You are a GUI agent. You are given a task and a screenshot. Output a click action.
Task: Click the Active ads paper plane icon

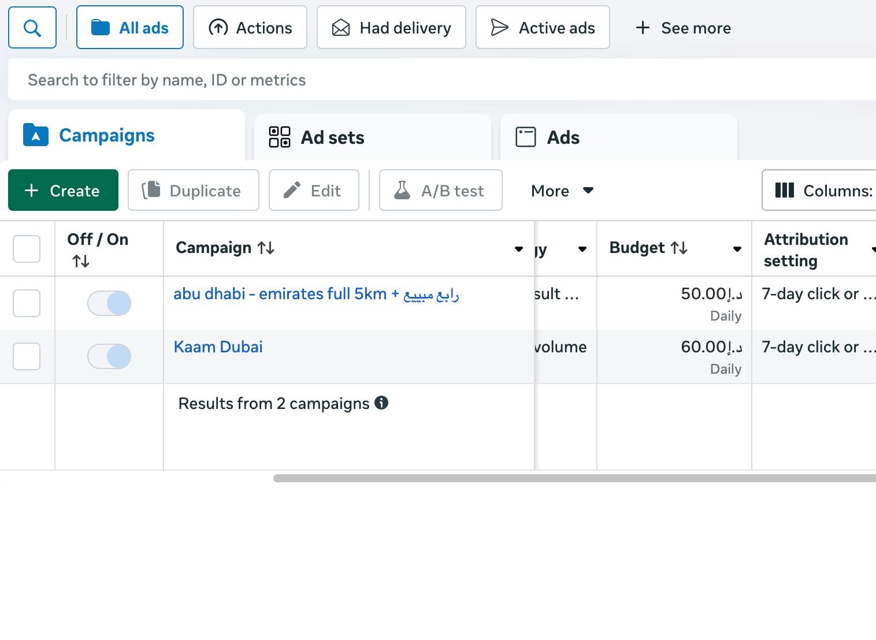499,28
